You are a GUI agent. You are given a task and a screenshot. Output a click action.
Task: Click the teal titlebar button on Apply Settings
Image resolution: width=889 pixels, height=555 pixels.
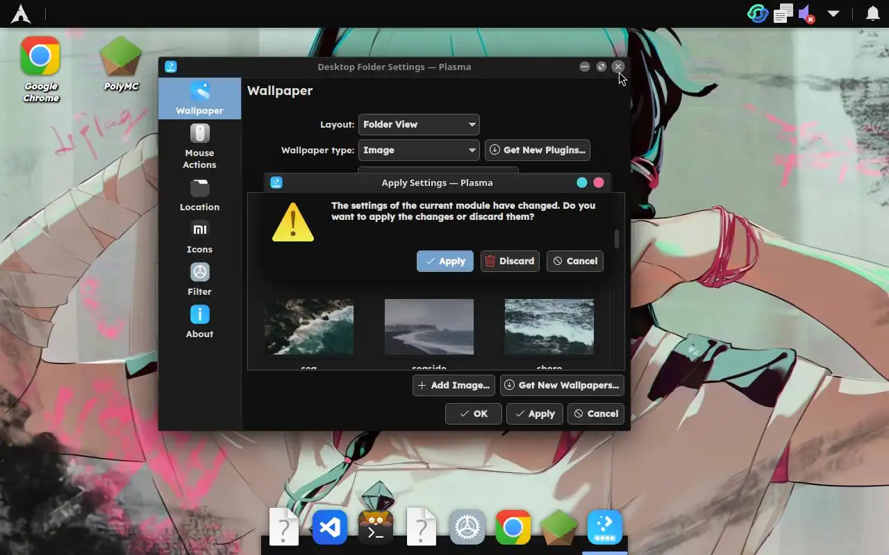582,182
